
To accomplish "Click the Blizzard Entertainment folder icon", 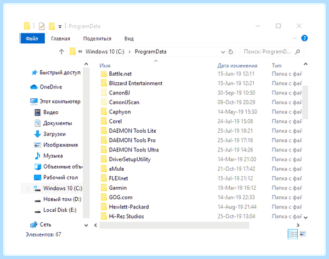I will click(x=104, y=83).
